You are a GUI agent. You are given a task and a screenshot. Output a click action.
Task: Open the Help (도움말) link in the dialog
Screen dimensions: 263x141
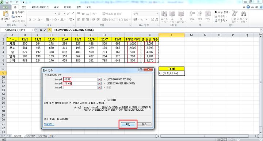click(49, 124)
